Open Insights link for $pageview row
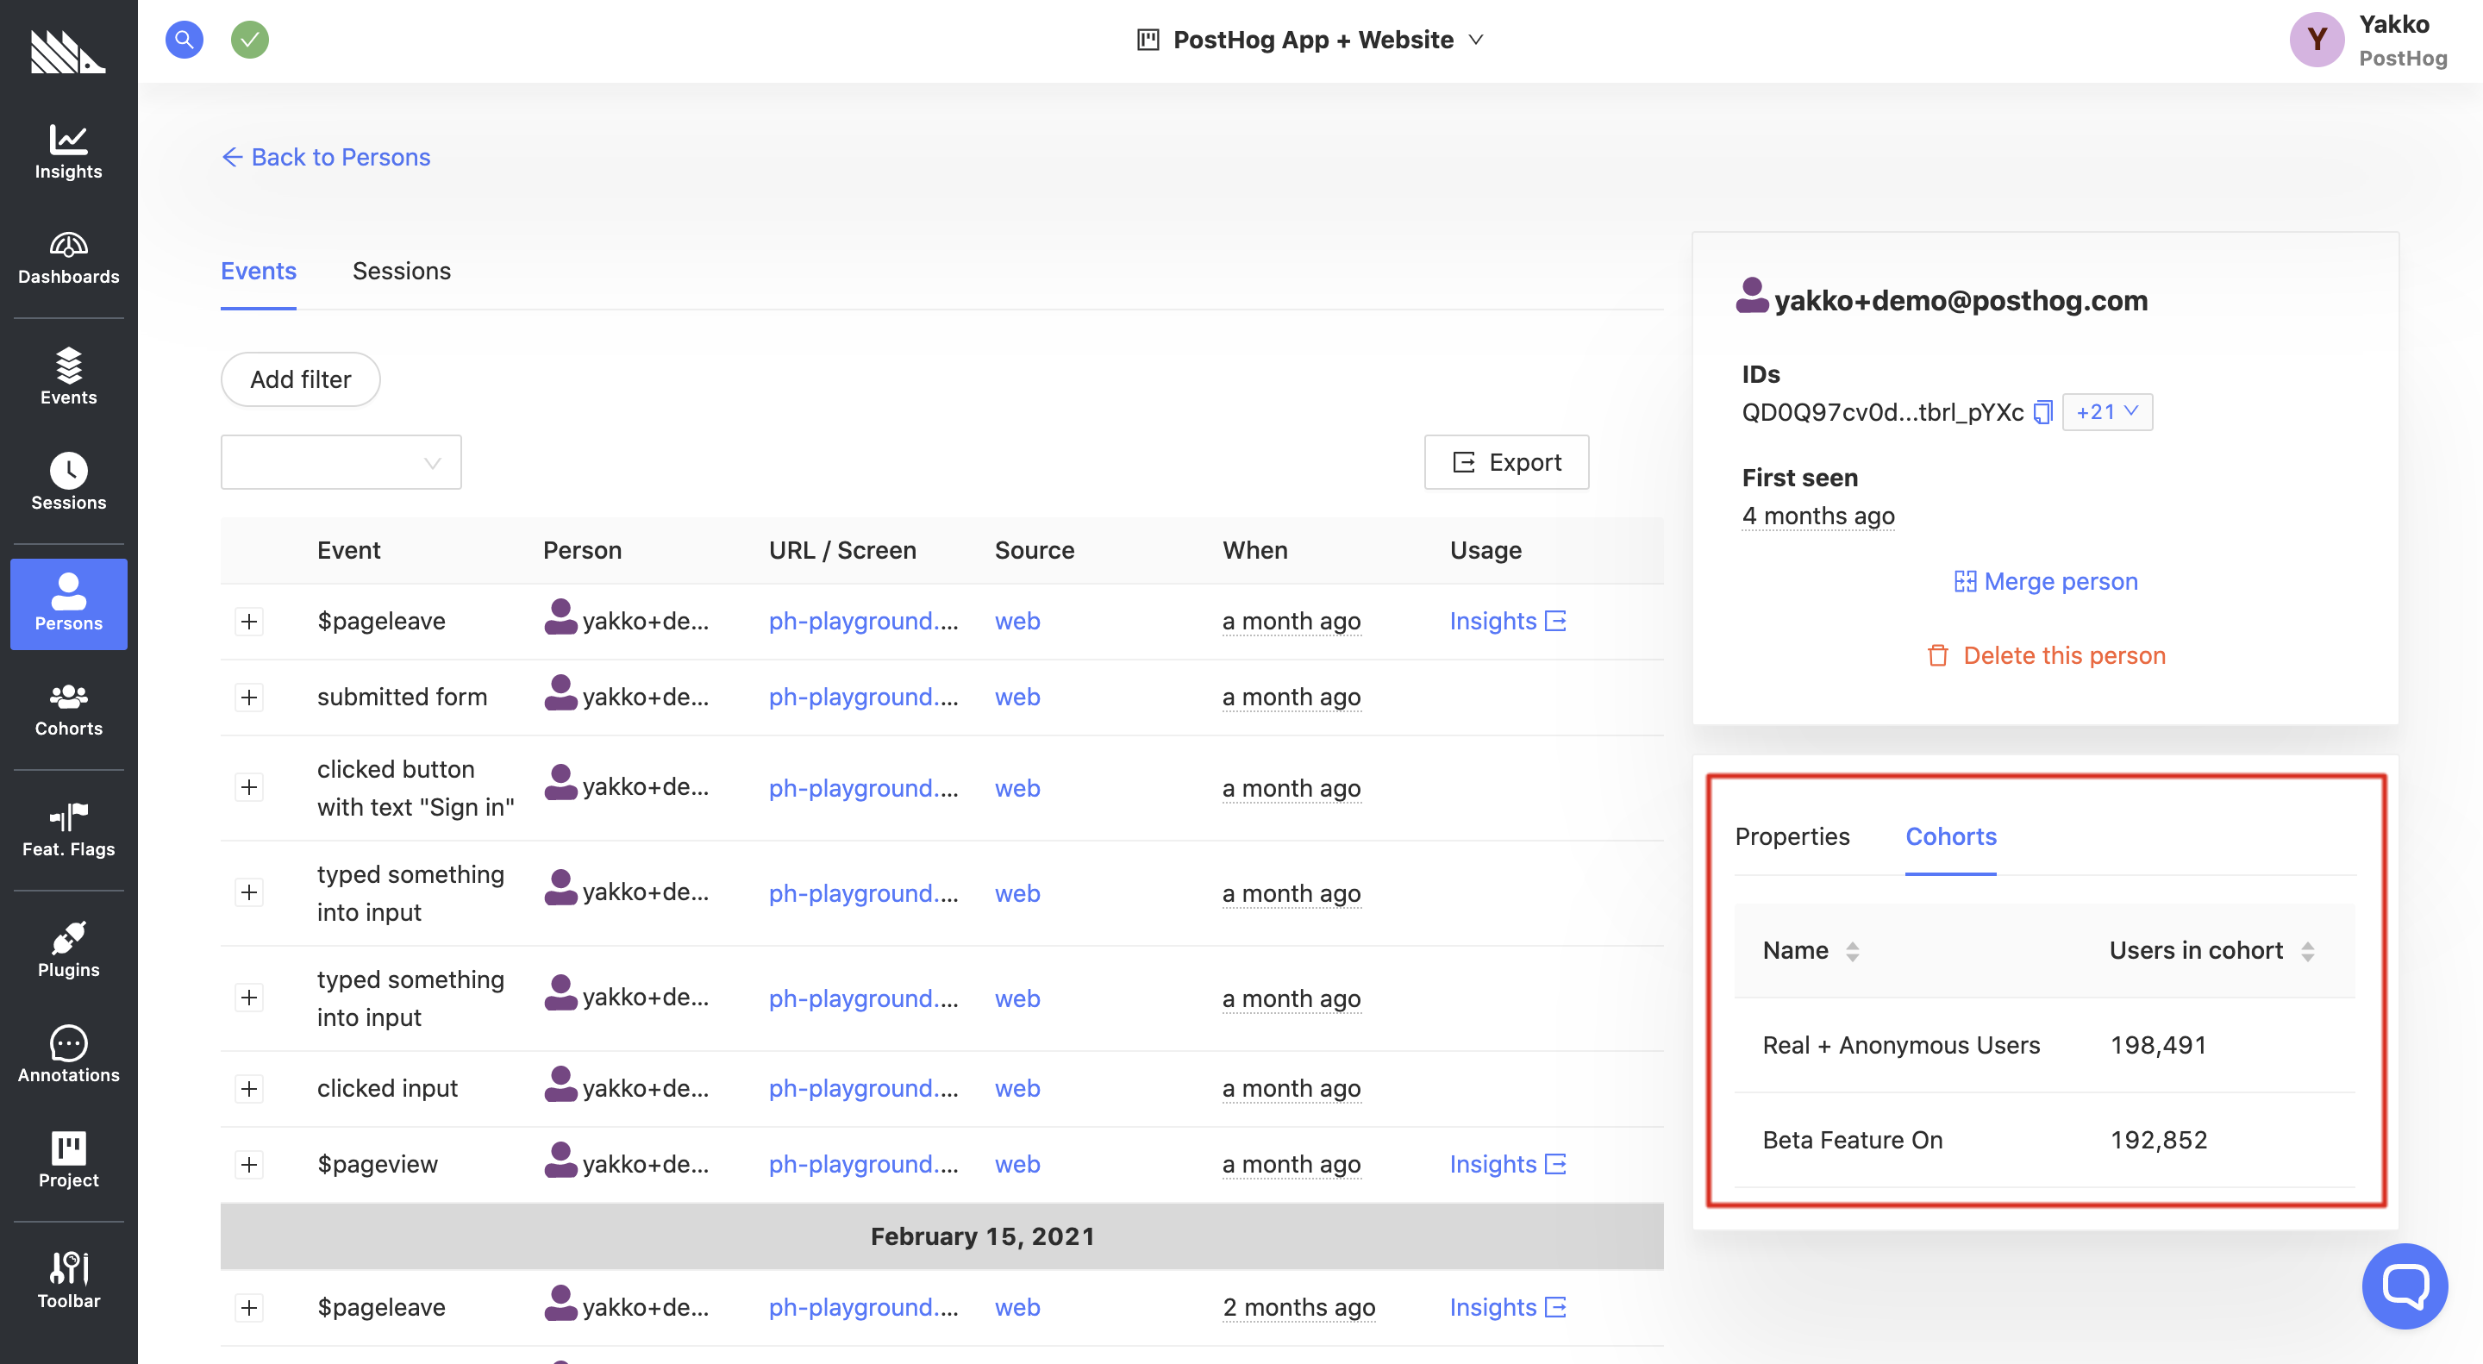This screenshot has width=2483, height=1364. 1508,1165
